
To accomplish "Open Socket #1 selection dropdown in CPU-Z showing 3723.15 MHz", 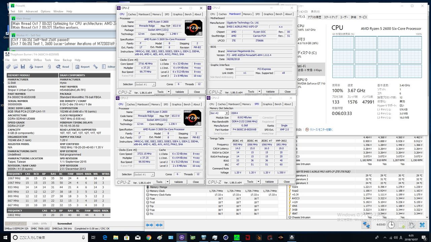I will [x=144, y=174].
